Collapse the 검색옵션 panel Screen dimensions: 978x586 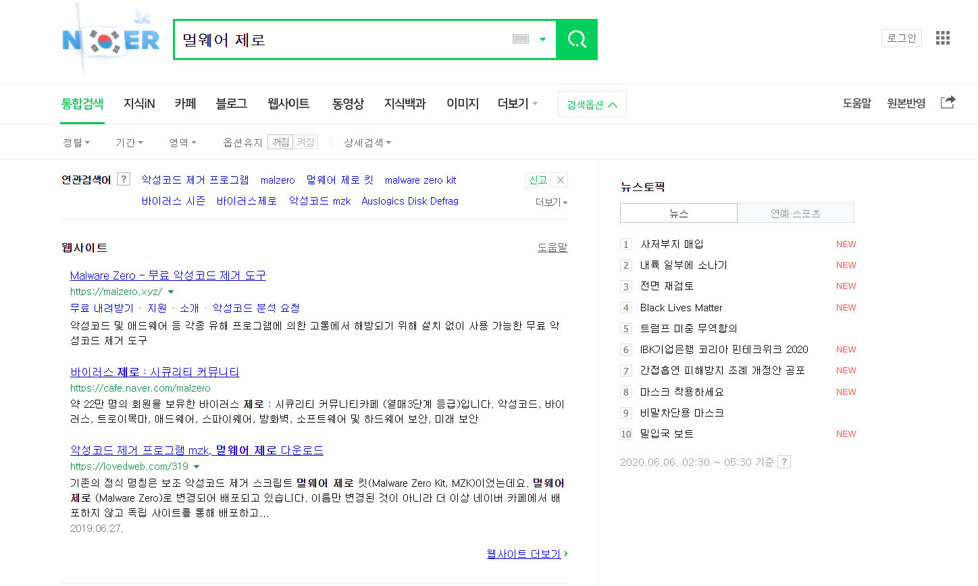click(x=592, y=104)
